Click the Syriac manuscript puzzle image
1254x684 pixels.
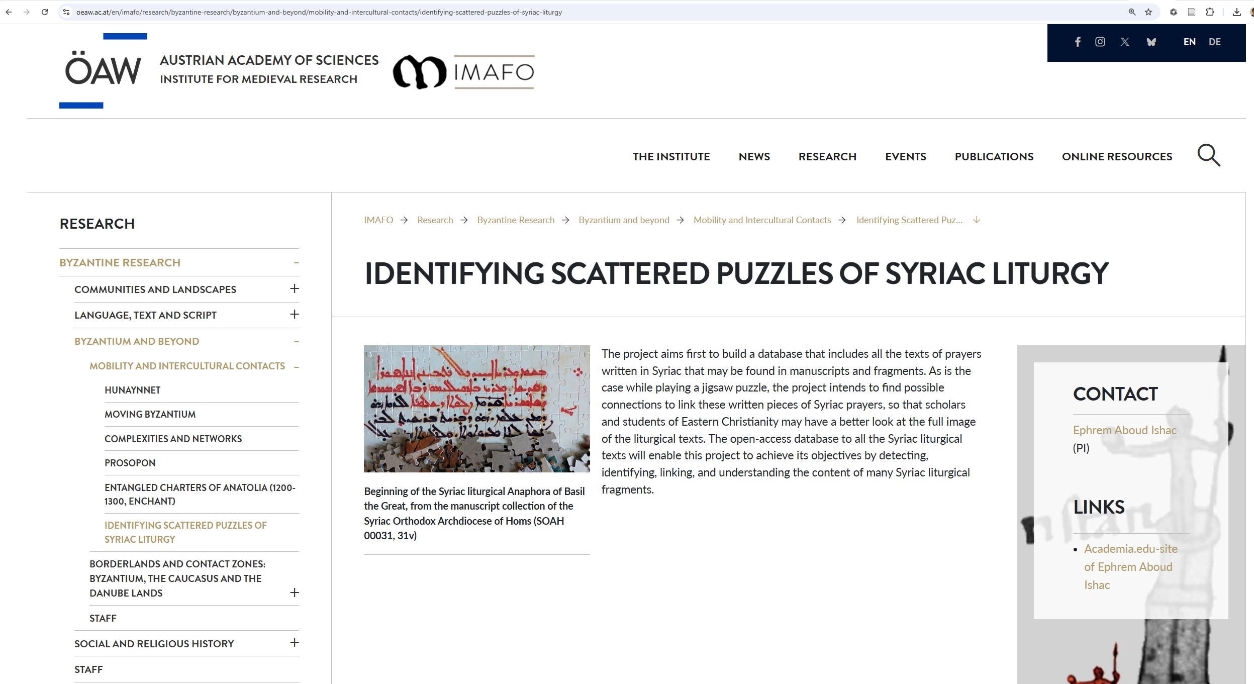tap(476, 409)
